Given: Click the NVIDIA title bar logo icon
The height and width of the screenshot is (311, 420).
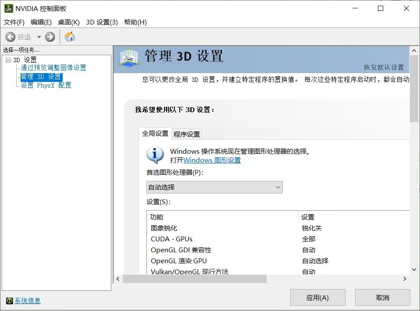Looking at the screenshot, I should [x=9, y=8].
